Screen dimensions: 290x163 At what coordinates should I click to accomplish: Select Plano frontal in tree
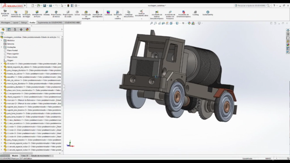point(12,50)
